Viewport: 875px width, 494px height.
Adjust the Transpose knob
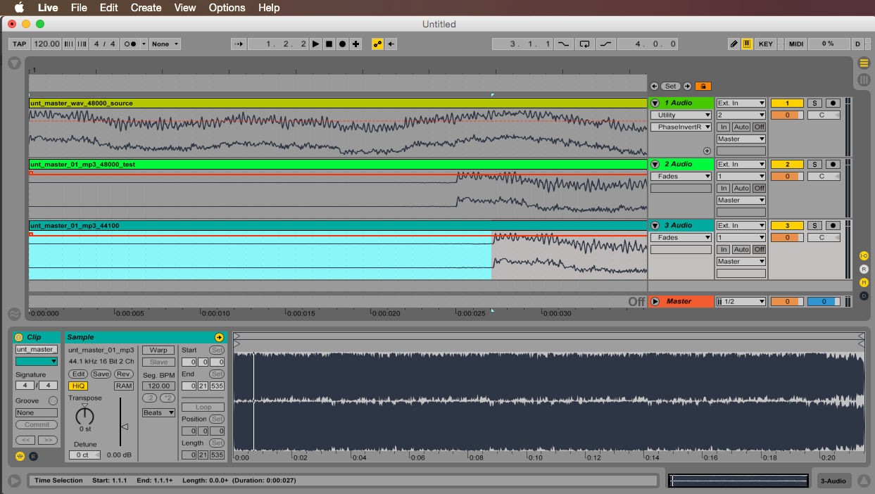click(84, 415)
